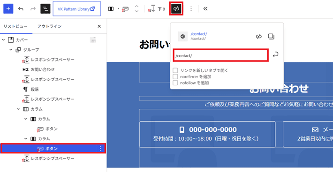Open the block inserter plus button

click(8, 9)
